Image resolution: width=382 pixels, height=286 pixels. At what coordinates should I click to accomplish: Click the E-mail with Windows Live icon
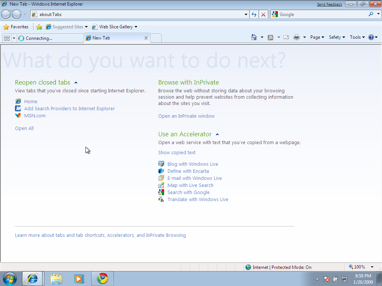click(161, 178)
